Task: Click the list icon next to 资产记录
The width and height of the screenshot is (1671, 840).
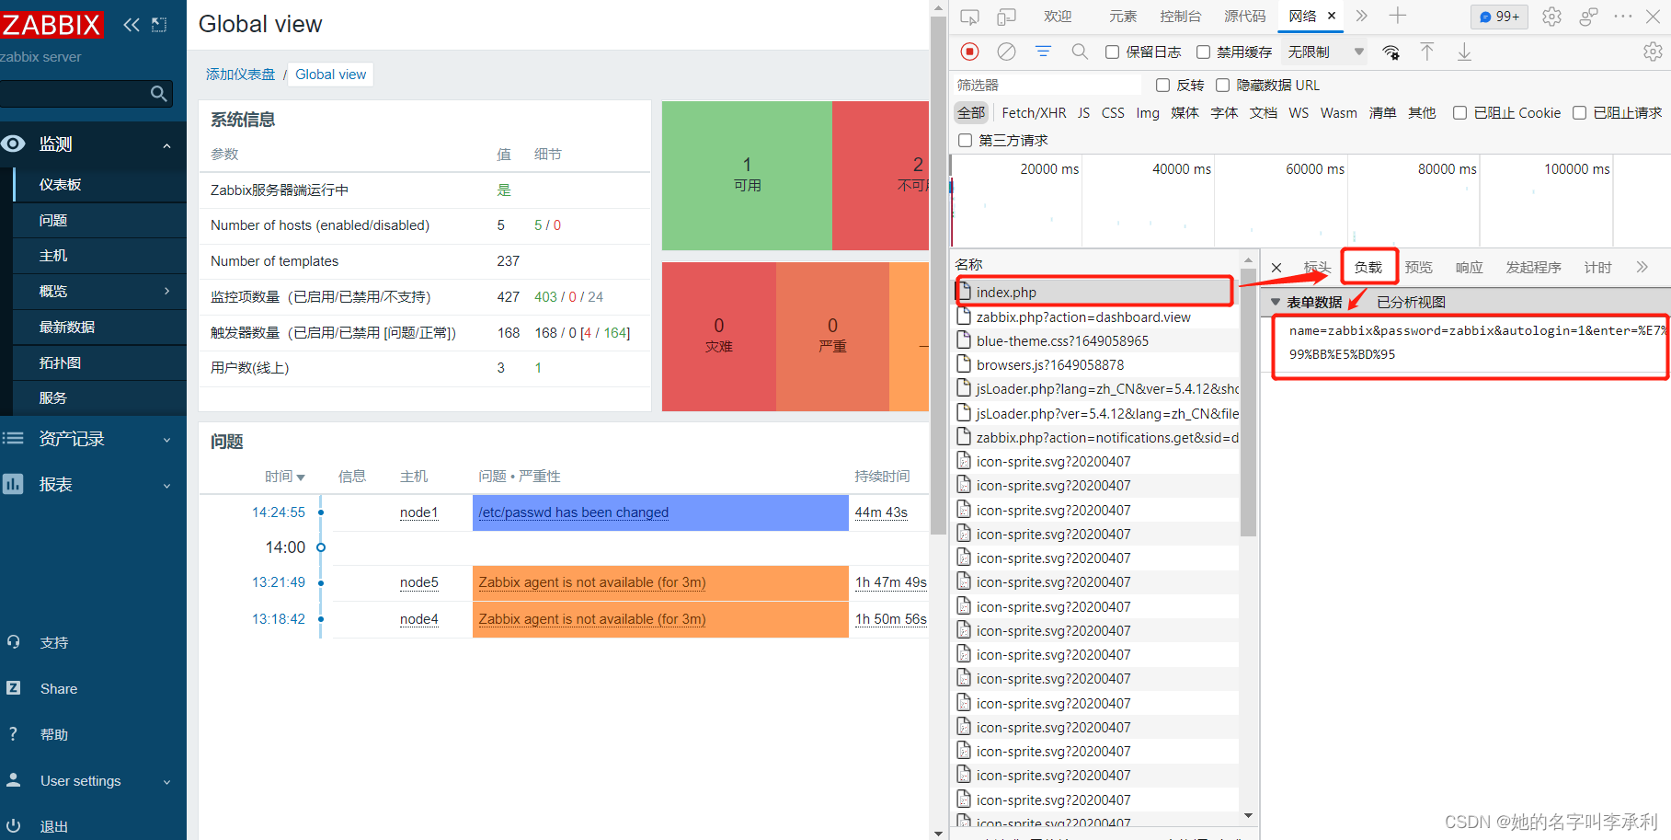Action: click(x=13, y=438)
